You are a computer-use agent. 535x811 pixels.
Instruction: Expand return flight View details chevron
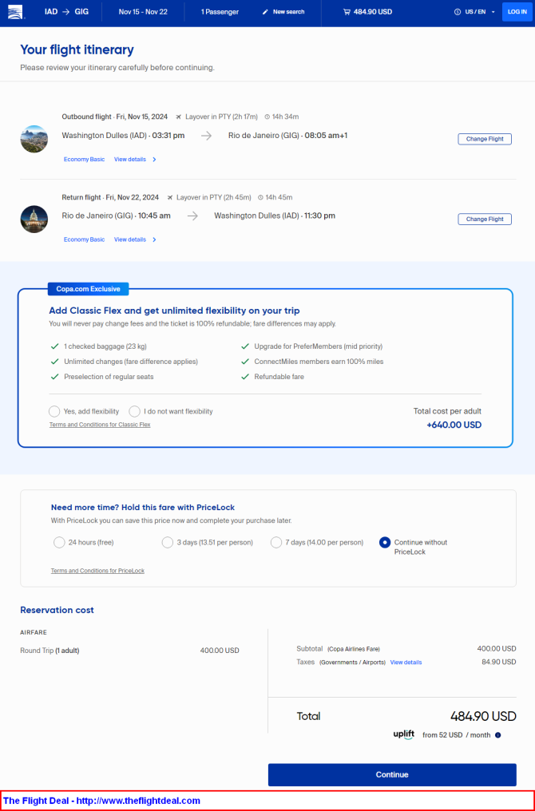point(154,239)
